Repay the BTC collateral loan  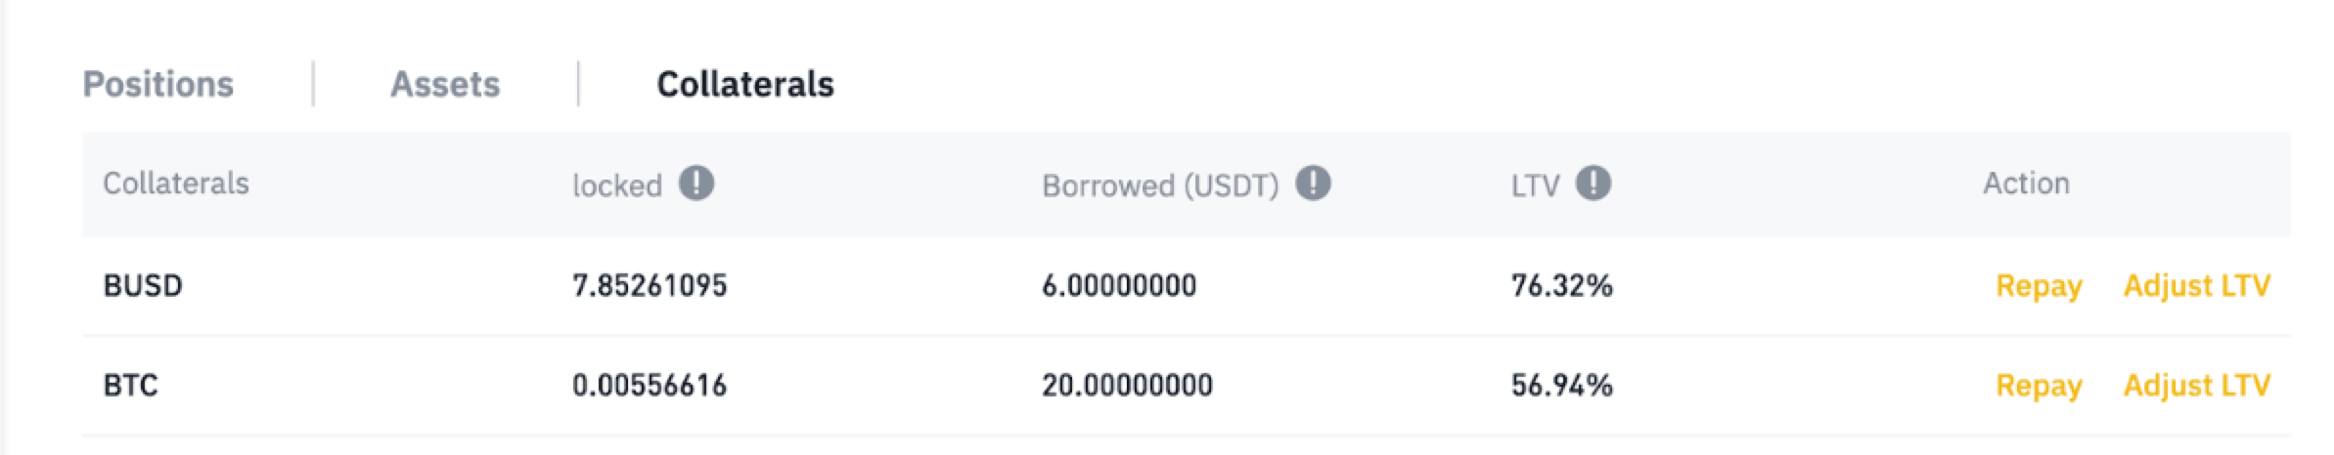pyautogui.click(x=2039, y=386)
